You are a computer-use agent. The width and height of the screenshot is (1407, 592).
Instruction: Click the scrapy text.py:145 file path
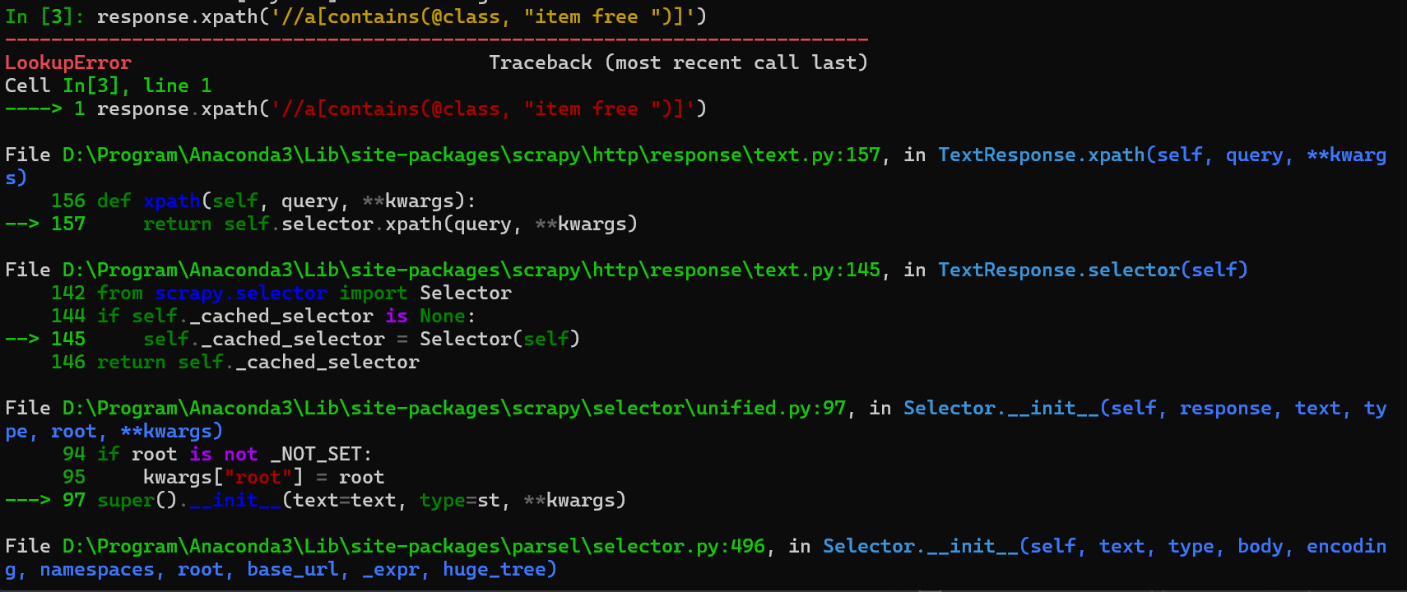(x=471, y=271)
